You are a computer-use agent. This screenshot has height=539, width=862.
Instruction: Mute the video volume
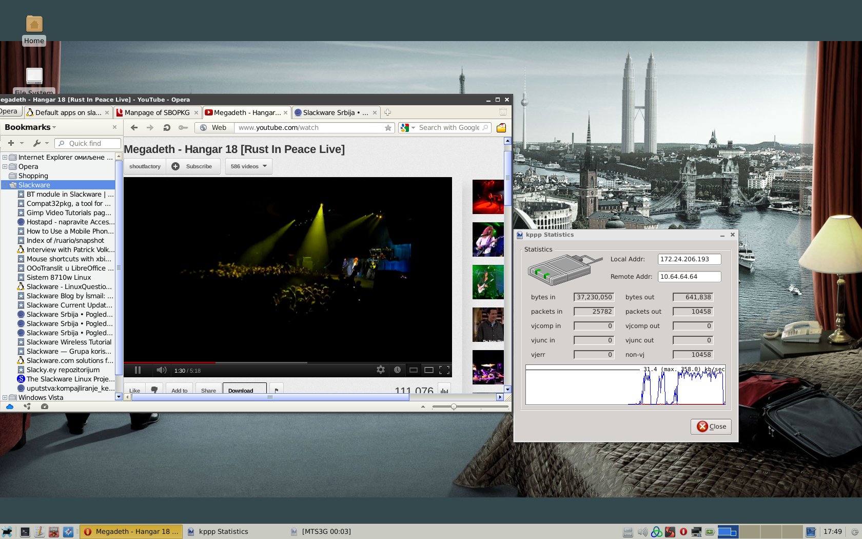pos(161,370)
